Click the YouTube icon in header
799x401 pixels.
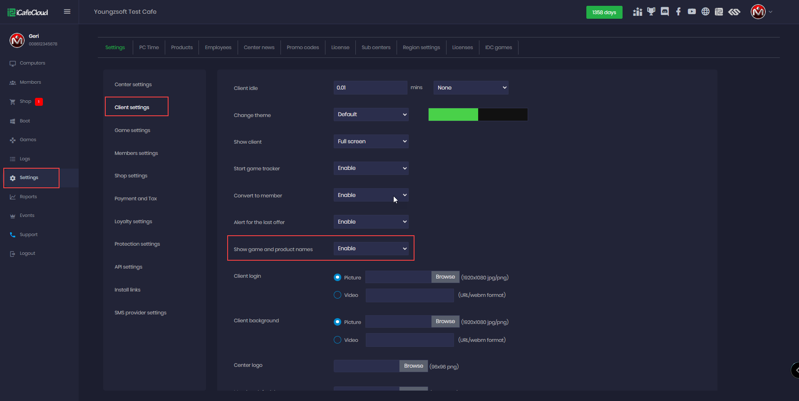tap(692, 12)
